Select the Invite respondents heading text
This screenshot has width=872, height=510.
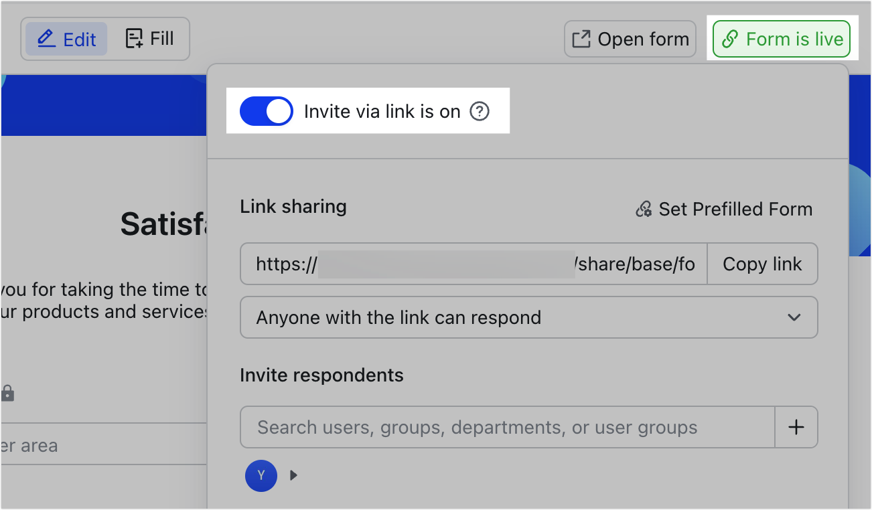pyautogui.click(x=321, y=375)
